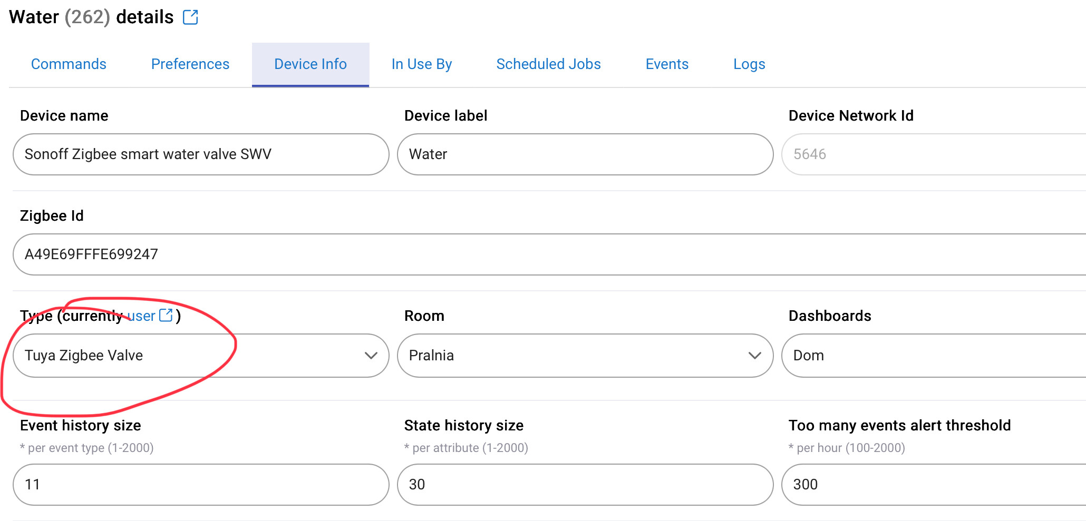Click the 'Water (262) details' heading text
Viewport: 1086px width, 521px height.
(91, 17)
